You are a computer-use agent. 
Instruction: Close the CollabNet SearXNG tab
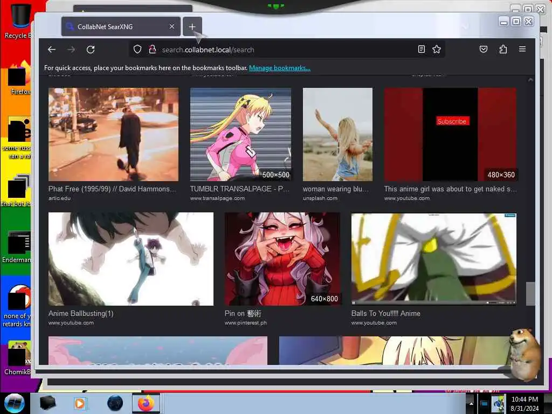(172, 27)
